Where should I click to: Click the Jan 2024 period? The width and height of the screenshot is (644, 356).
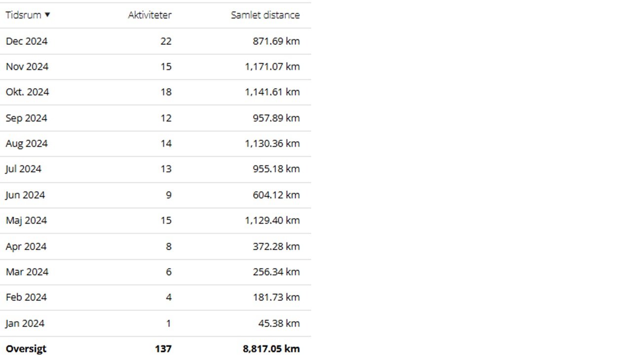click(x=25, y=324)
